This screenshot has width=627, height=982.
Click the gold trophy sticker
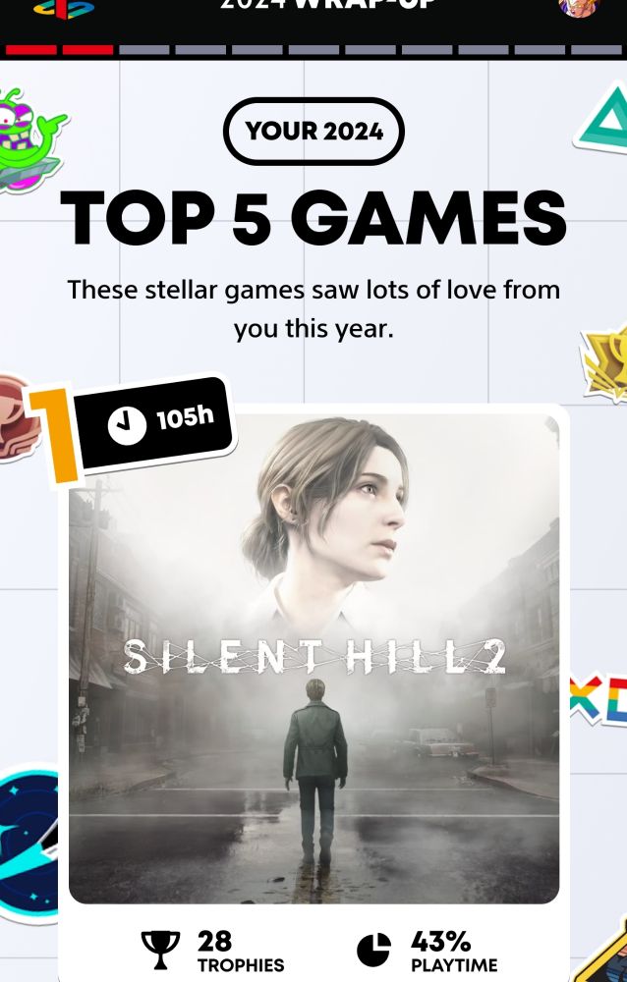click(604, 362)
